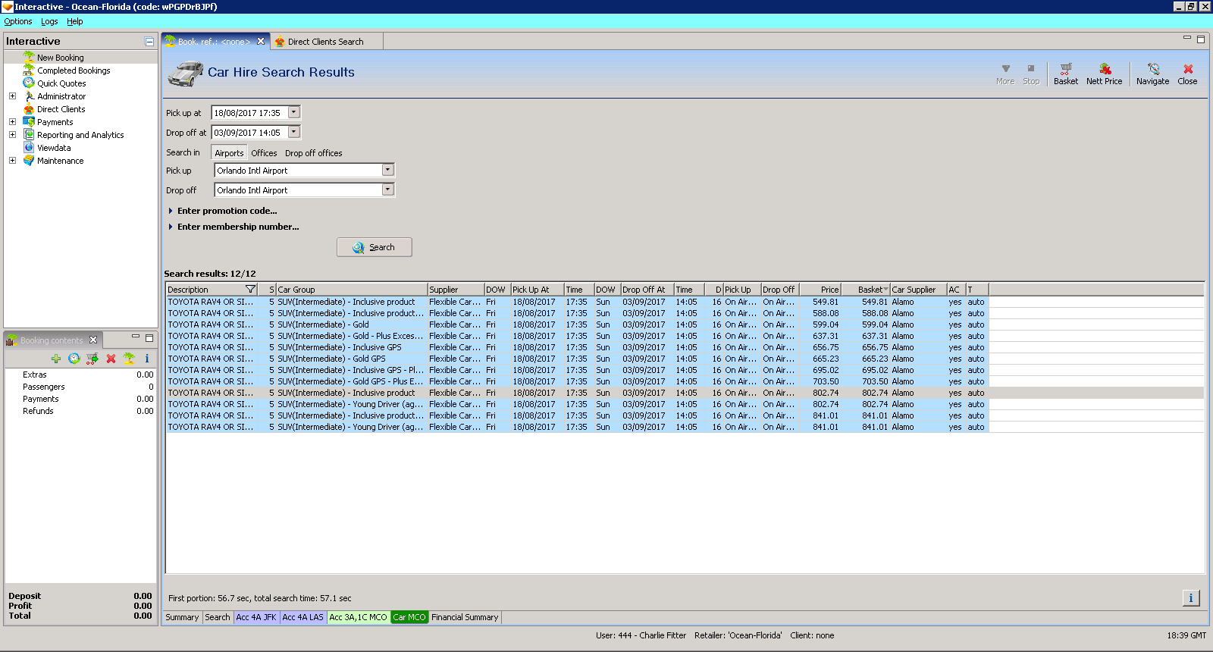The image size is (1213, 652).
Task: Click the Navigate compass icon
Action: tap(1152, 74)
